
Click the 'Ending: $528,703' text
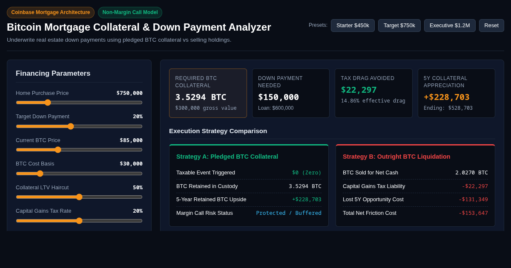(448, 108)
